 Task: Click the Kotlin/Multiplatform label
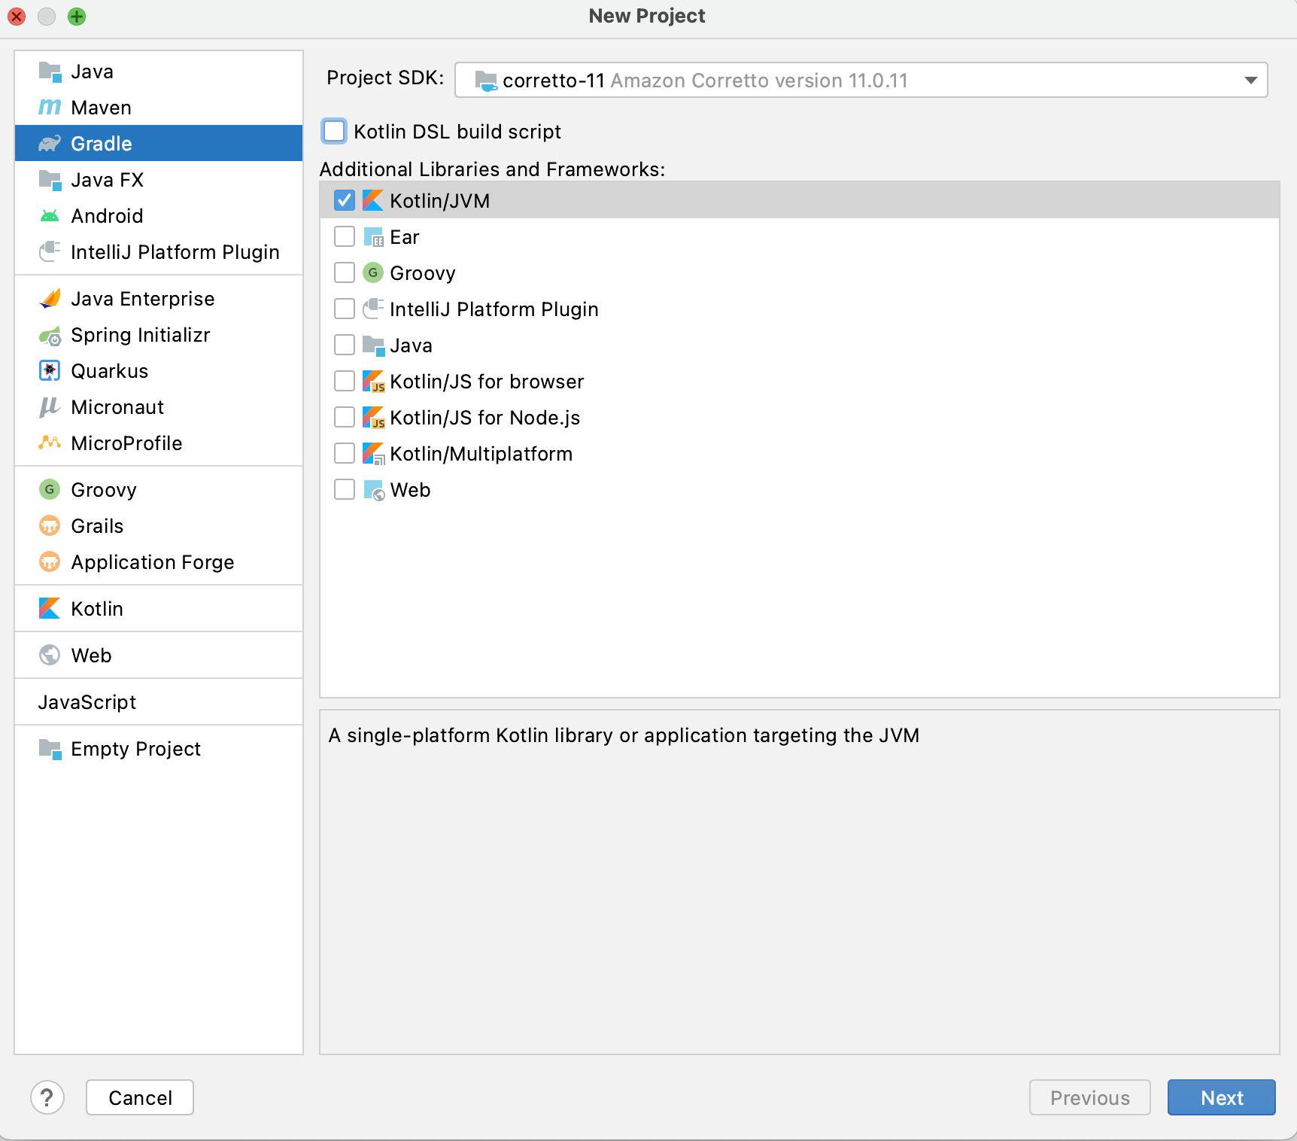pyautogui.click(x=481, y=454)
